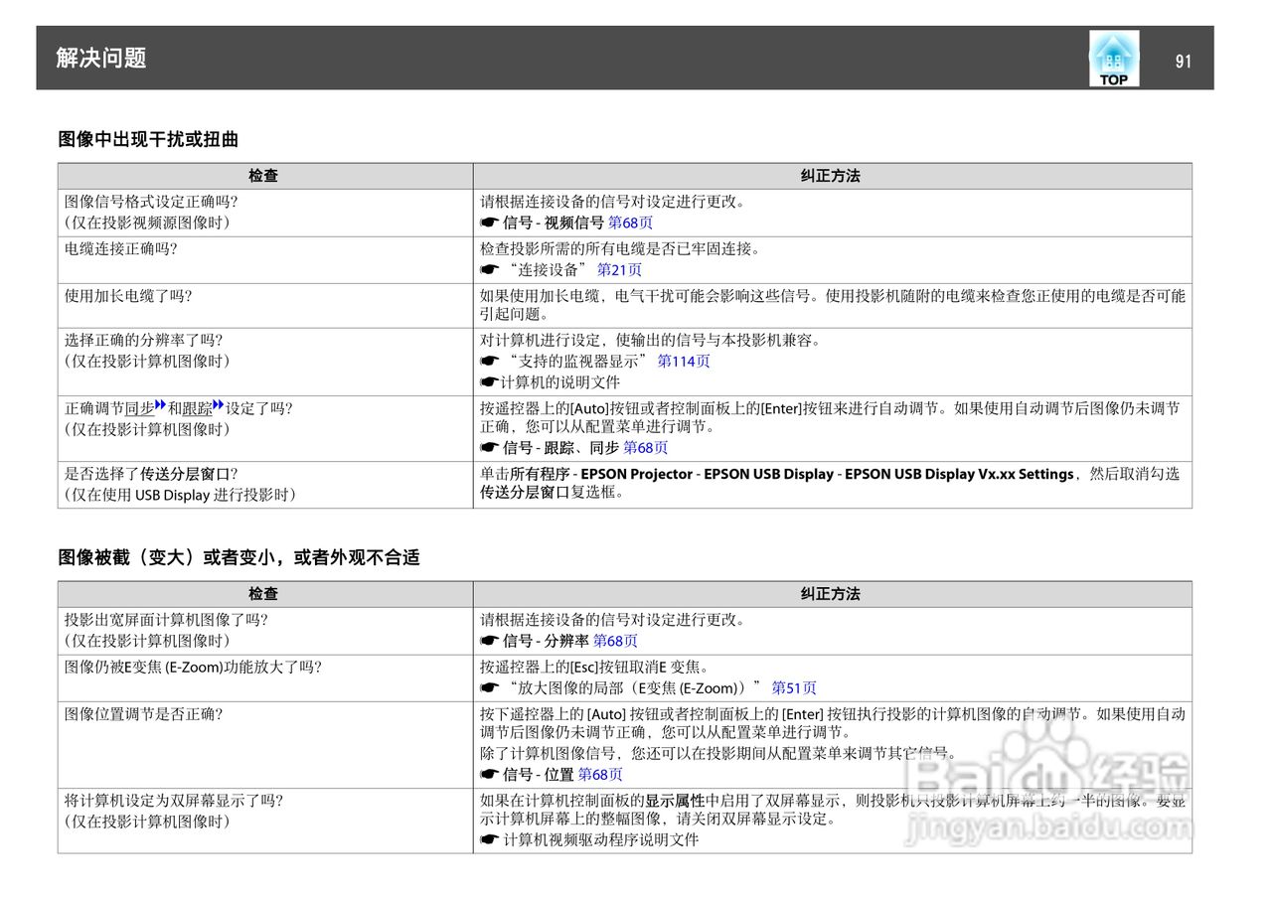Click the TOP home icon
Image resolution: width=1272 pixels, height=899 pixels.
click(1114, 59)
